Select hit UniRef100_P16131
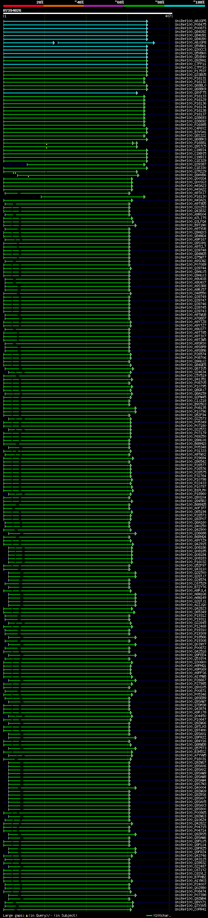The height and width of the screenshot is (918, 208). click(x=190, y=78)
